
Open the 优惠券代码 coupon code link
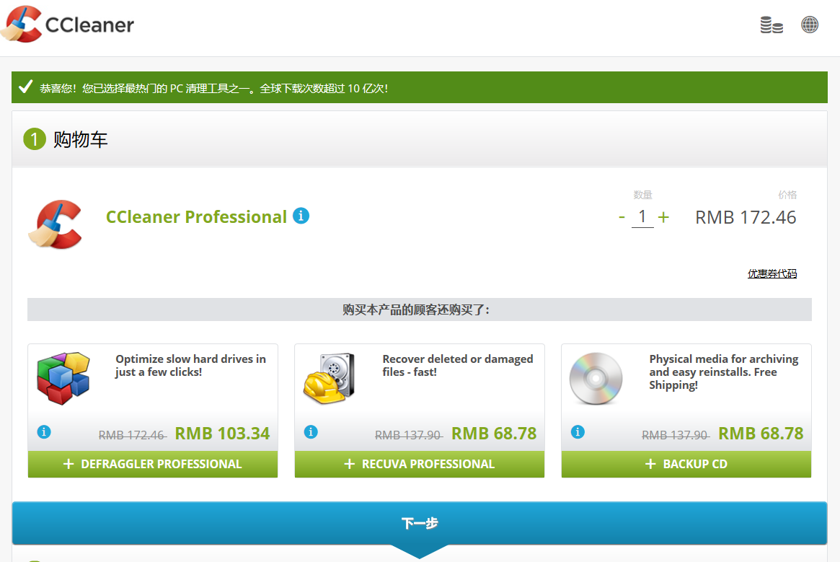772,273
